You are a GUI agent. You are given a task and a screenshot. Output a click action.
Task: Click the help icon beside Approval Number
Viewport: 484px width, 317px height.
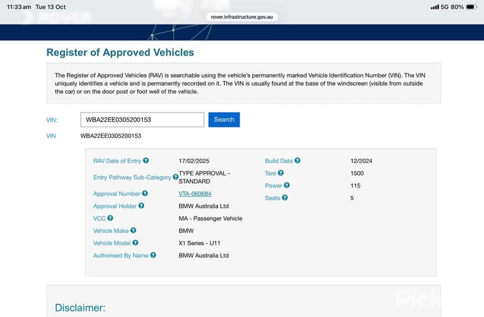pyautogui.click(x=145, y=194)
